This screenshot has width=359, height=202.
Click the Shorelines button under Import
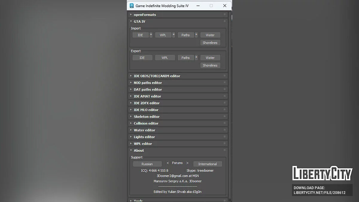pyautogui.click(x=210, y=42)
